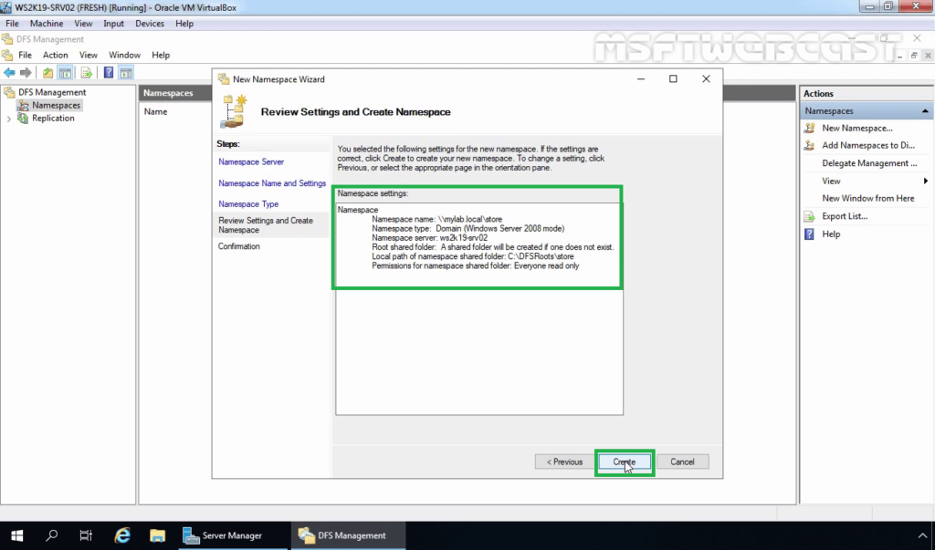The image size is (935, 550).
Task: Select Namespaces label in console tree
Action: tap(56, 106)
